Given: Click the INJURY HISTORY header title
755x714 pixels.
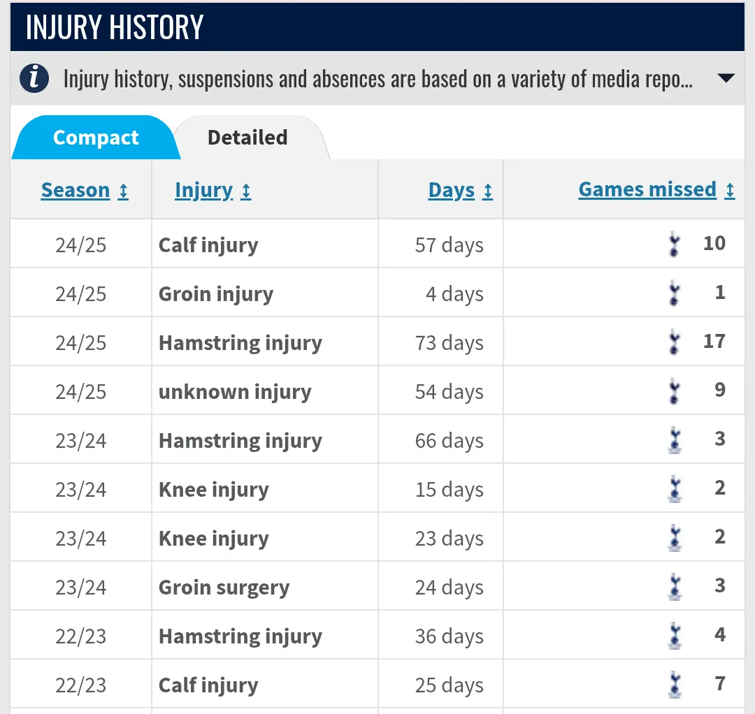Looking at the screenshot, I should [x=115, y=28].
